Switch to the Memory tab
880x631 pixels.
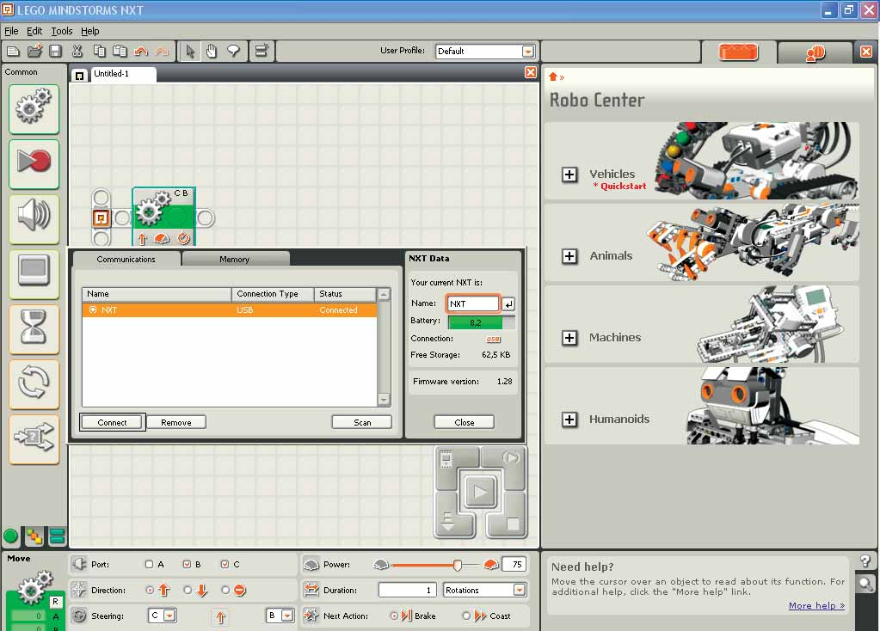click(235, 259)
